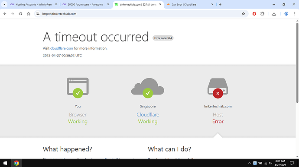Click the page vertical scrollbar thumb

pos(297,63)
